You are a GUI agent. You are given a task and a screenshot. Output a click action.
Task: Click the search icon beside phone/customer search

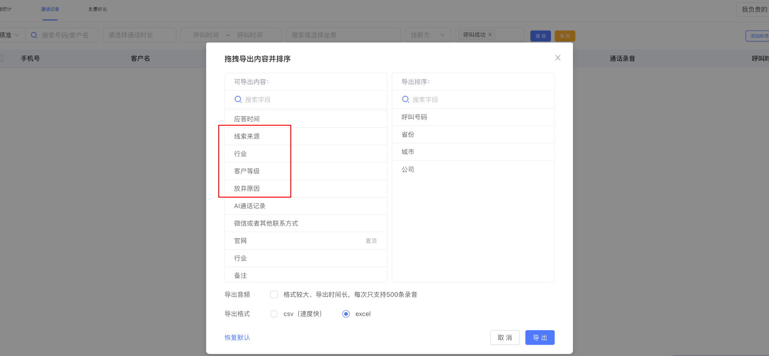(34, 35)
